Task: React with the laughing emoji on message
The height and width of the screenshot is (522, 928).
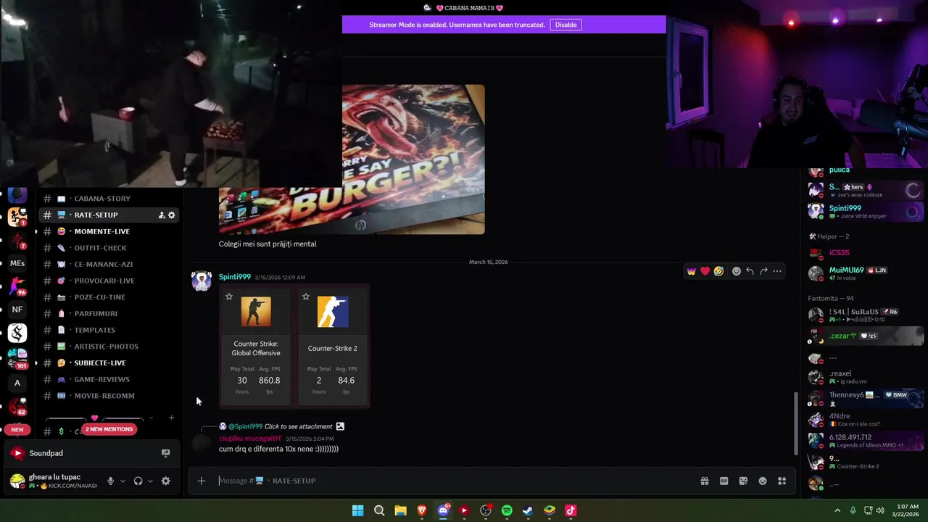Action: (718, 271)
